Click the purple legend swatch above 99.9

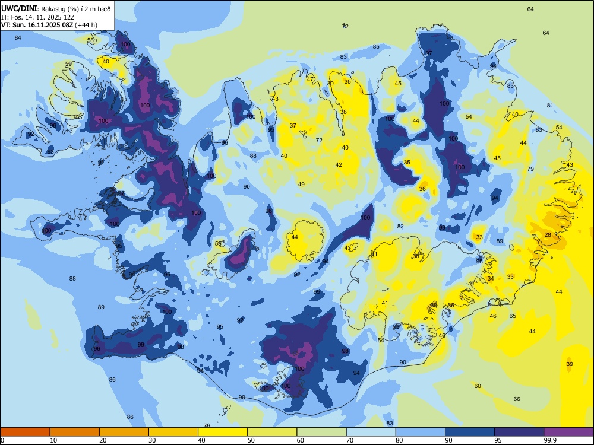pyautogui.click(x=568, y=432)
